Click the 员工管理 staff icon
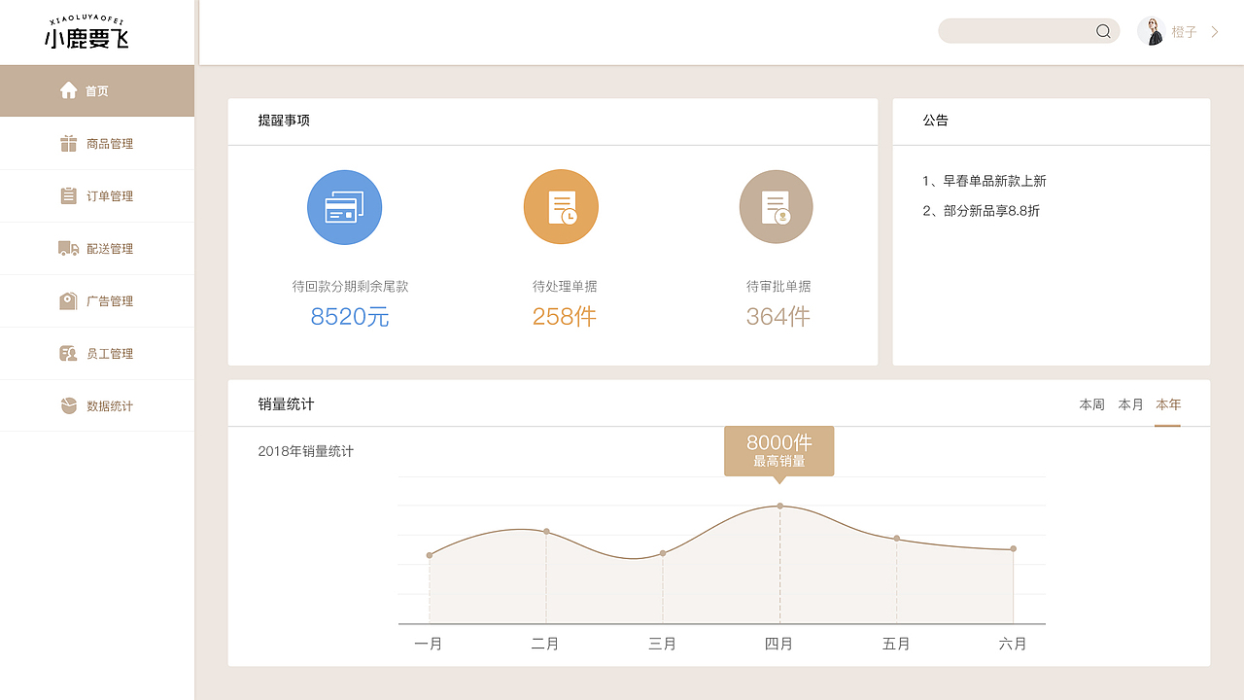This screenshot has height=700, width=1244. (x=68, y=352)
